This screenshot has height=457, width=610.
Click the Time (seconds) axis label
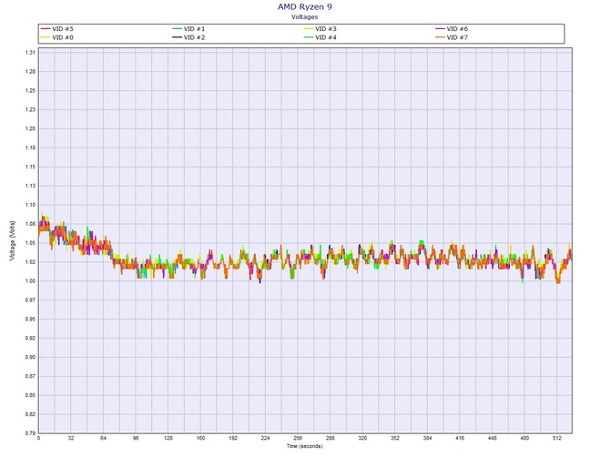305,446
